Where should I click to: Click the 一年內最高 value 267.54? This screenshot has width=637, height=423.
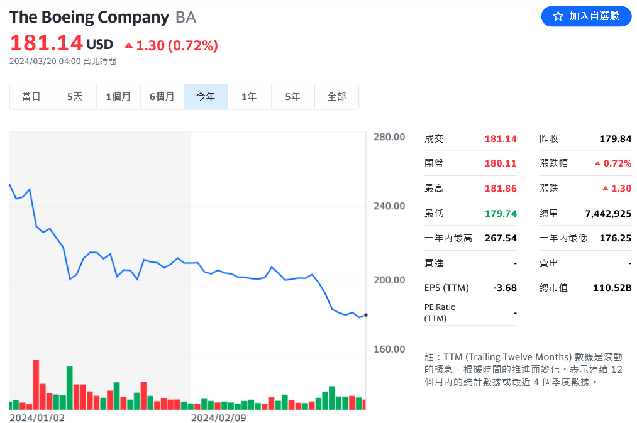pyautogui.click(x=501, y=238)
